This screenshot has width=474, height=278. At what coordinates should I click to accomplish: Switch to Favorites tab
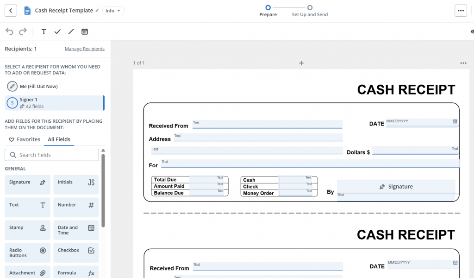[x=25, y=139]
